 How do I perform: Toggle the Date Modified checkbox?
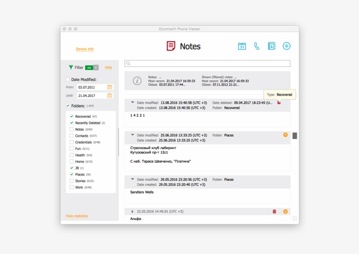pyautogui.click(x=68, y=79)
